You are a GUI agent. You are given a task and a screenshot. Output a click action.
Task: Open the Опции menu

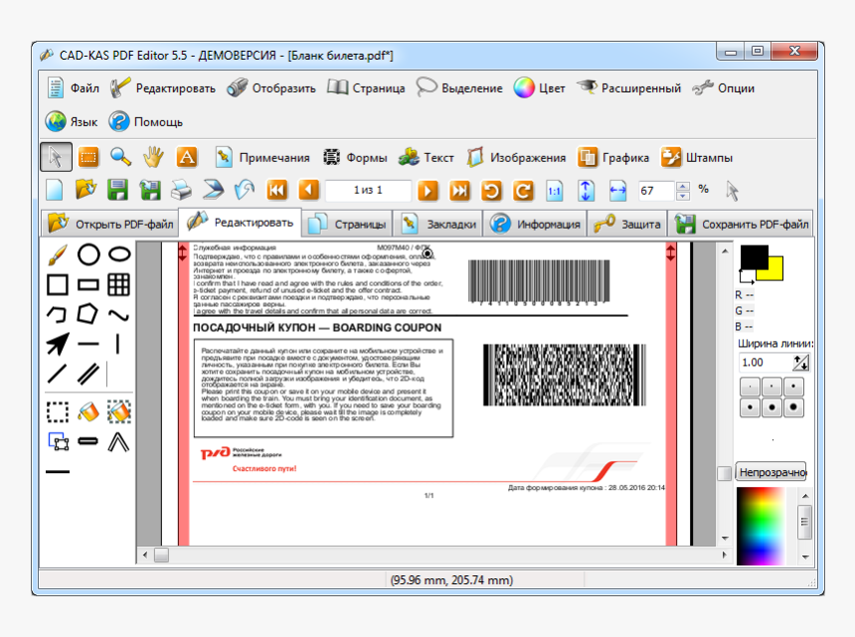coord(724,88)
